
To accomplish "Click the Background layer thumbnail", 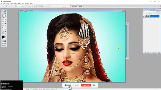I will (x=148, y=16).
